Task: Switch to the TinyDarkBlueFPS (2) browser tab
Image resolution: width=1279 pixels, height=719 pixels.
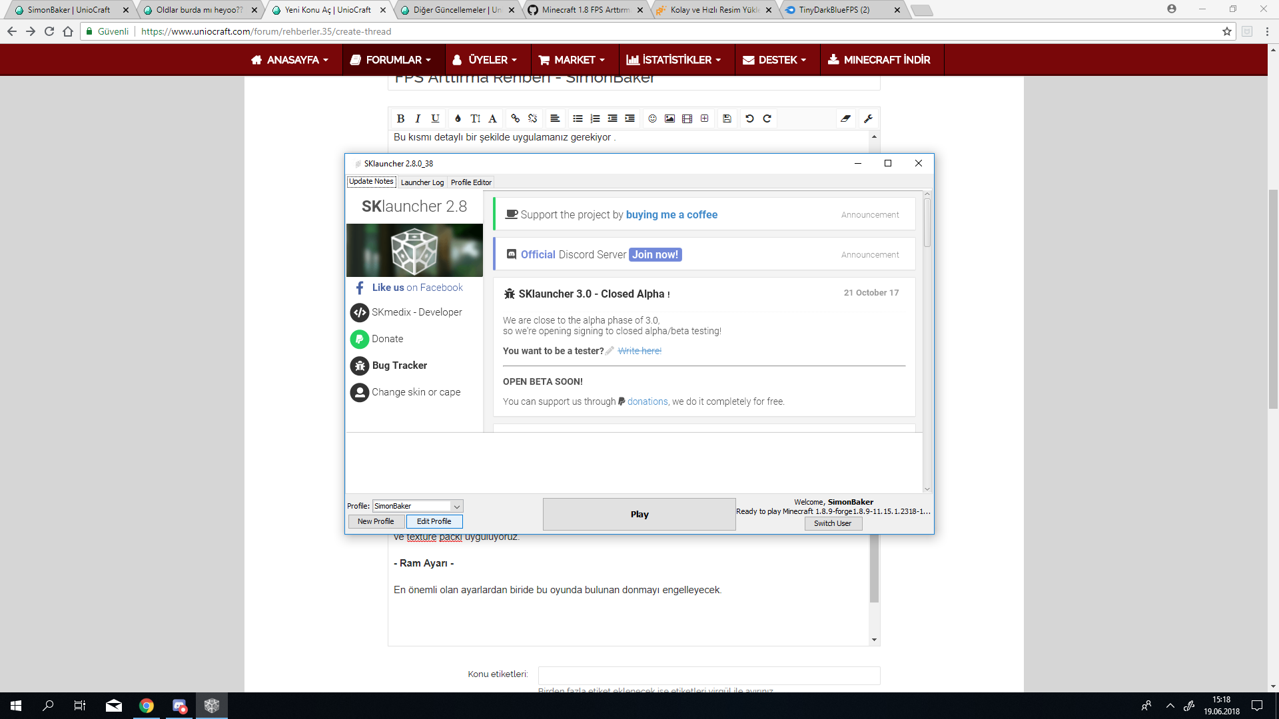Action: click(x=842, y=10)
